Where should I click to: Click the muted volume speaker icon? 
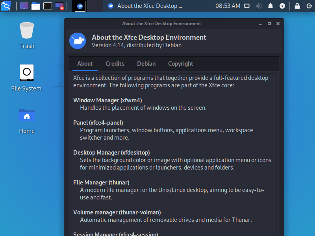pos(259,6)
